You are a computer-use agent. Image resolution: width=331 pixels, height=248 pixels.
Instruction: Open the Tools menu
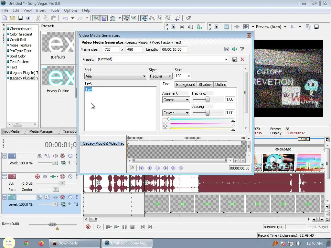click(55, 10)
